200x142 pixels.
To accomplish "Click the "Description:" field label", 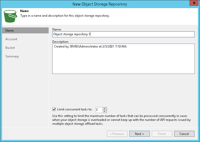I will pyautogui.click(x=60, y=42).
